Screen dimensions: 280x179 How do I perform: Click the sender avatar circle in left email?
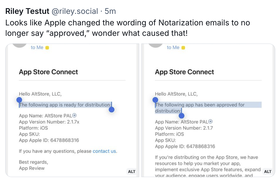click(x=20, y=45)
